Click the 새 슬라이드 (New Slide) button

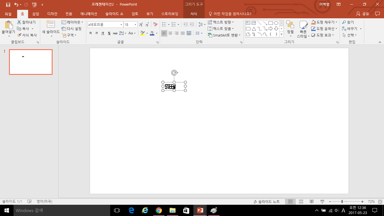(51, 29)
